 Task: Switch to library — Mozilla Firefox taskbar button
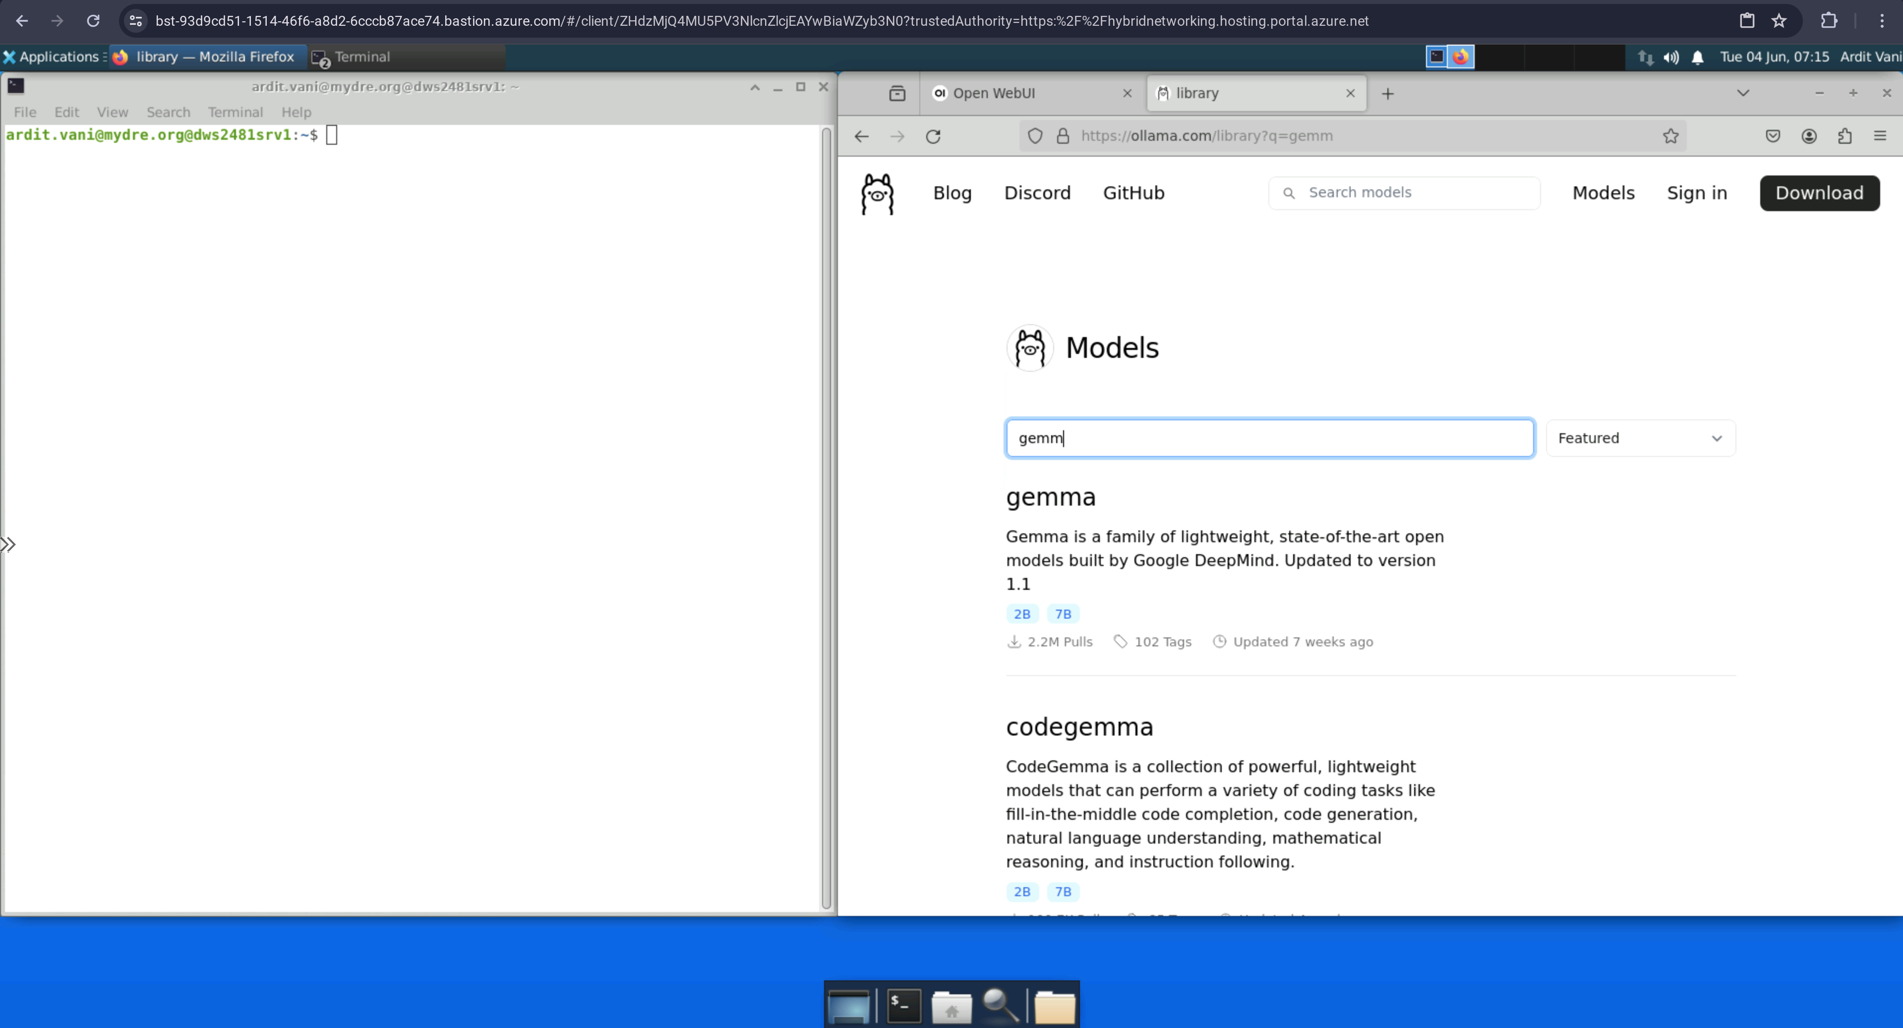pyautogui.click(x=207, y=57)
